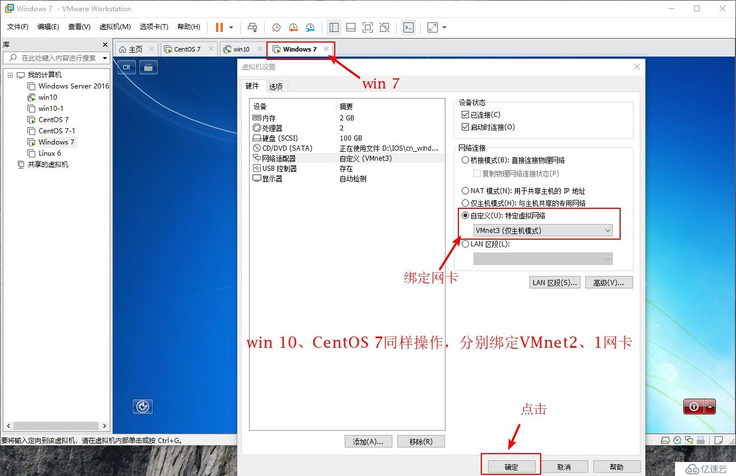Close the library panel

[105, 44]
